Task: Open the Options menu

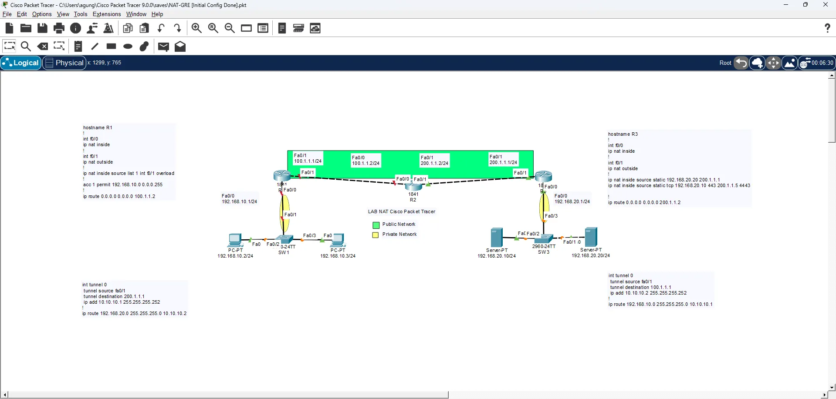Action: (42, 14)
